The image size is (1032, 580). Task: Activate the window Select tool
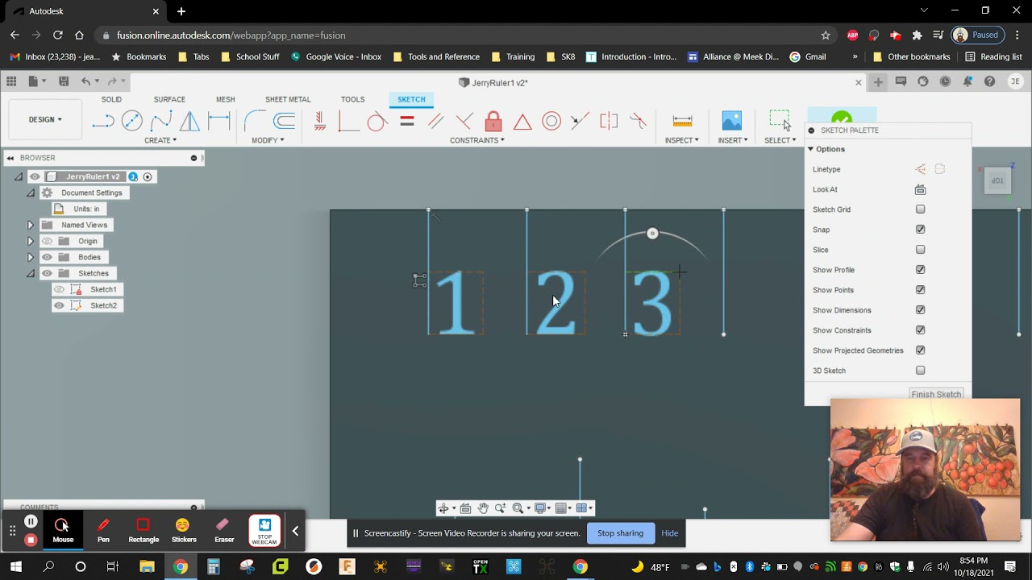pyautogui.click(x=780, y=121)
